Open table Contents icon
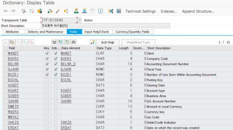The image size is (233, 130). coord(119,11)
